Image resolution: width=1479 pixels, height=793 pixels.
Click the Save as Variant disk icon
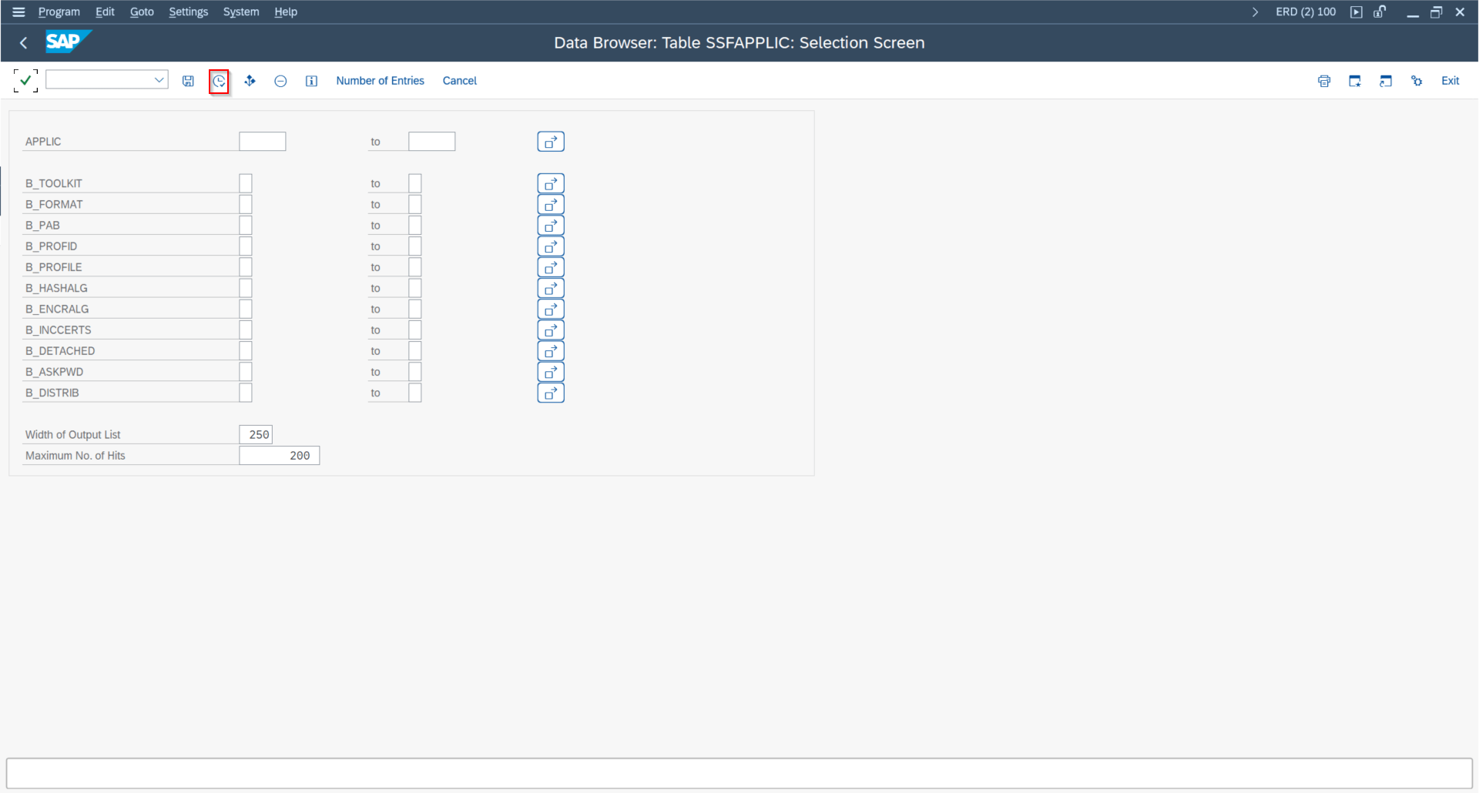click(188, 81)
